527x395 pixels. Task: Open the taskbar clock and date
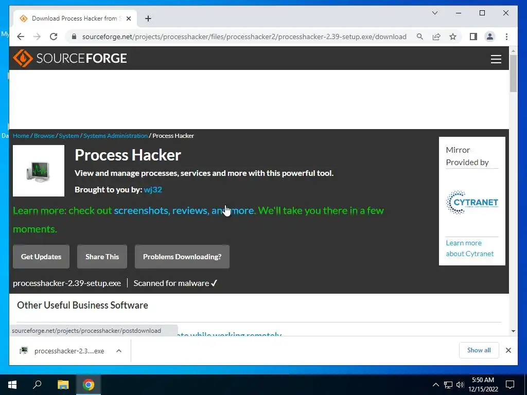483,385
